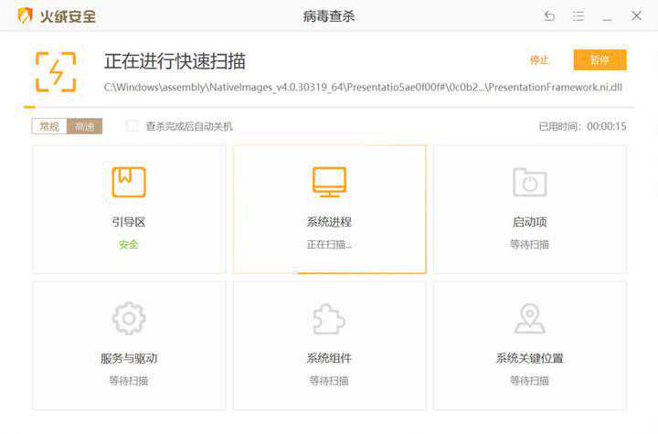Stop the scan with 停止
This screenshot has height=434, width=658.
pos(539,60)
